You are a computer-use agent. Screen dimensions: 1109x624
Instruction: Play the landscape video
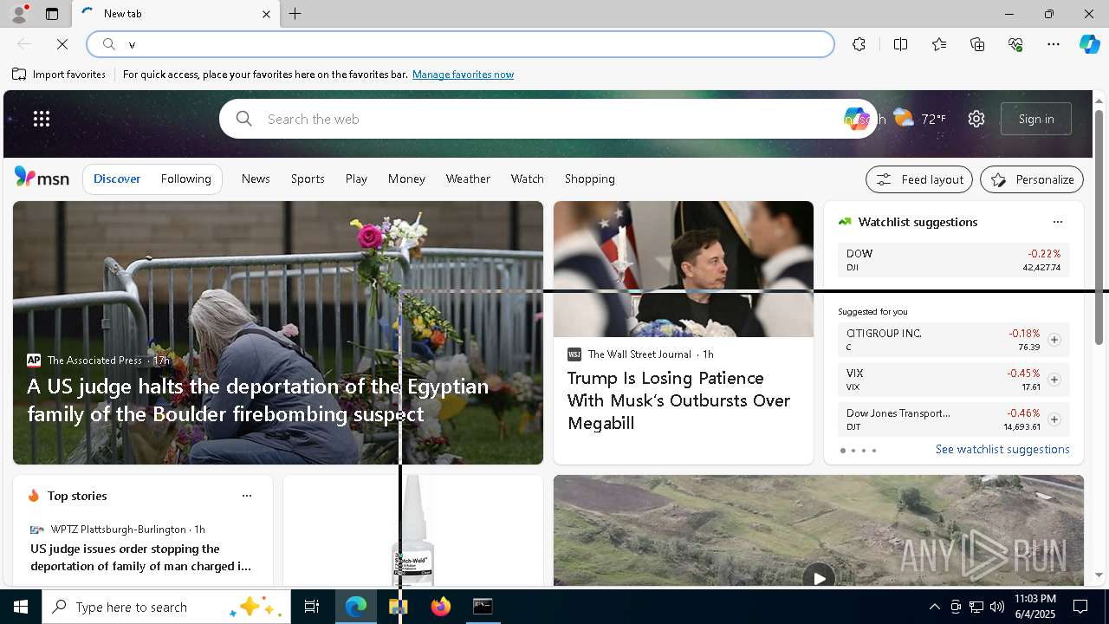818,577
